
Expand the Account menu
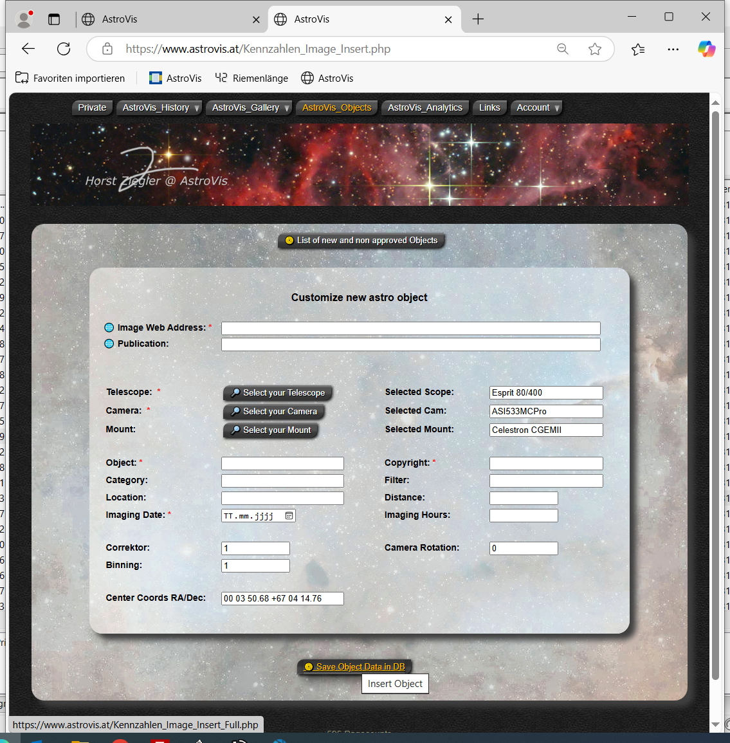click(x=536, y=107)
